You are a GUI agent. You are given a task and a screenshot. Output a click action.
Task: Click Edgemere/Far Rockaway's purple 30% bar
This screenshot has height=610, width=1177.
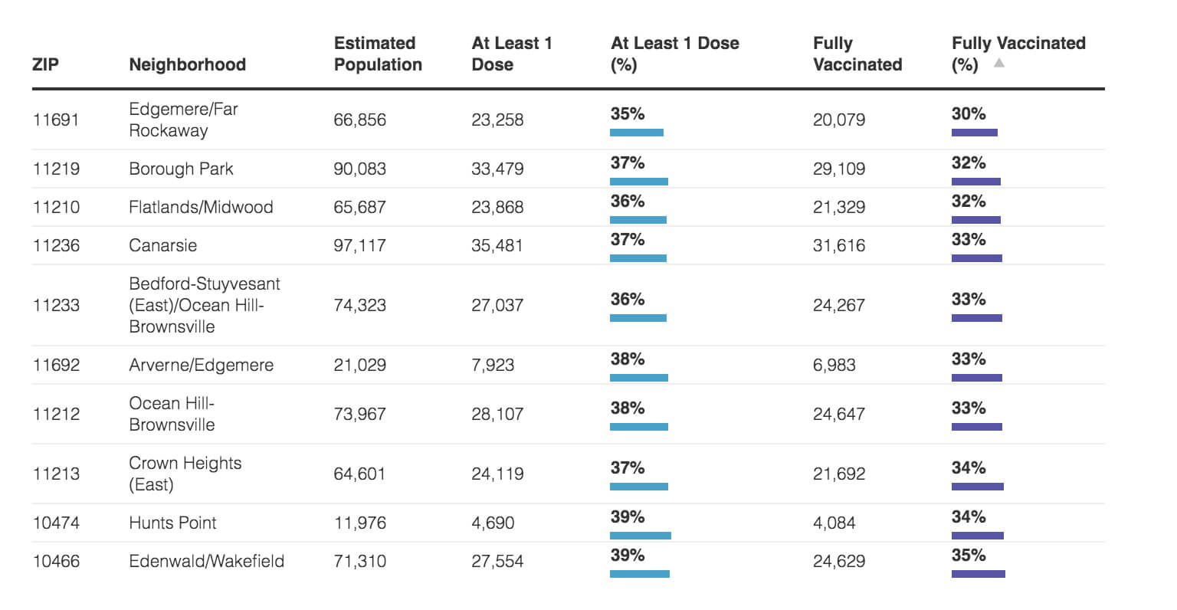(974, 133)
